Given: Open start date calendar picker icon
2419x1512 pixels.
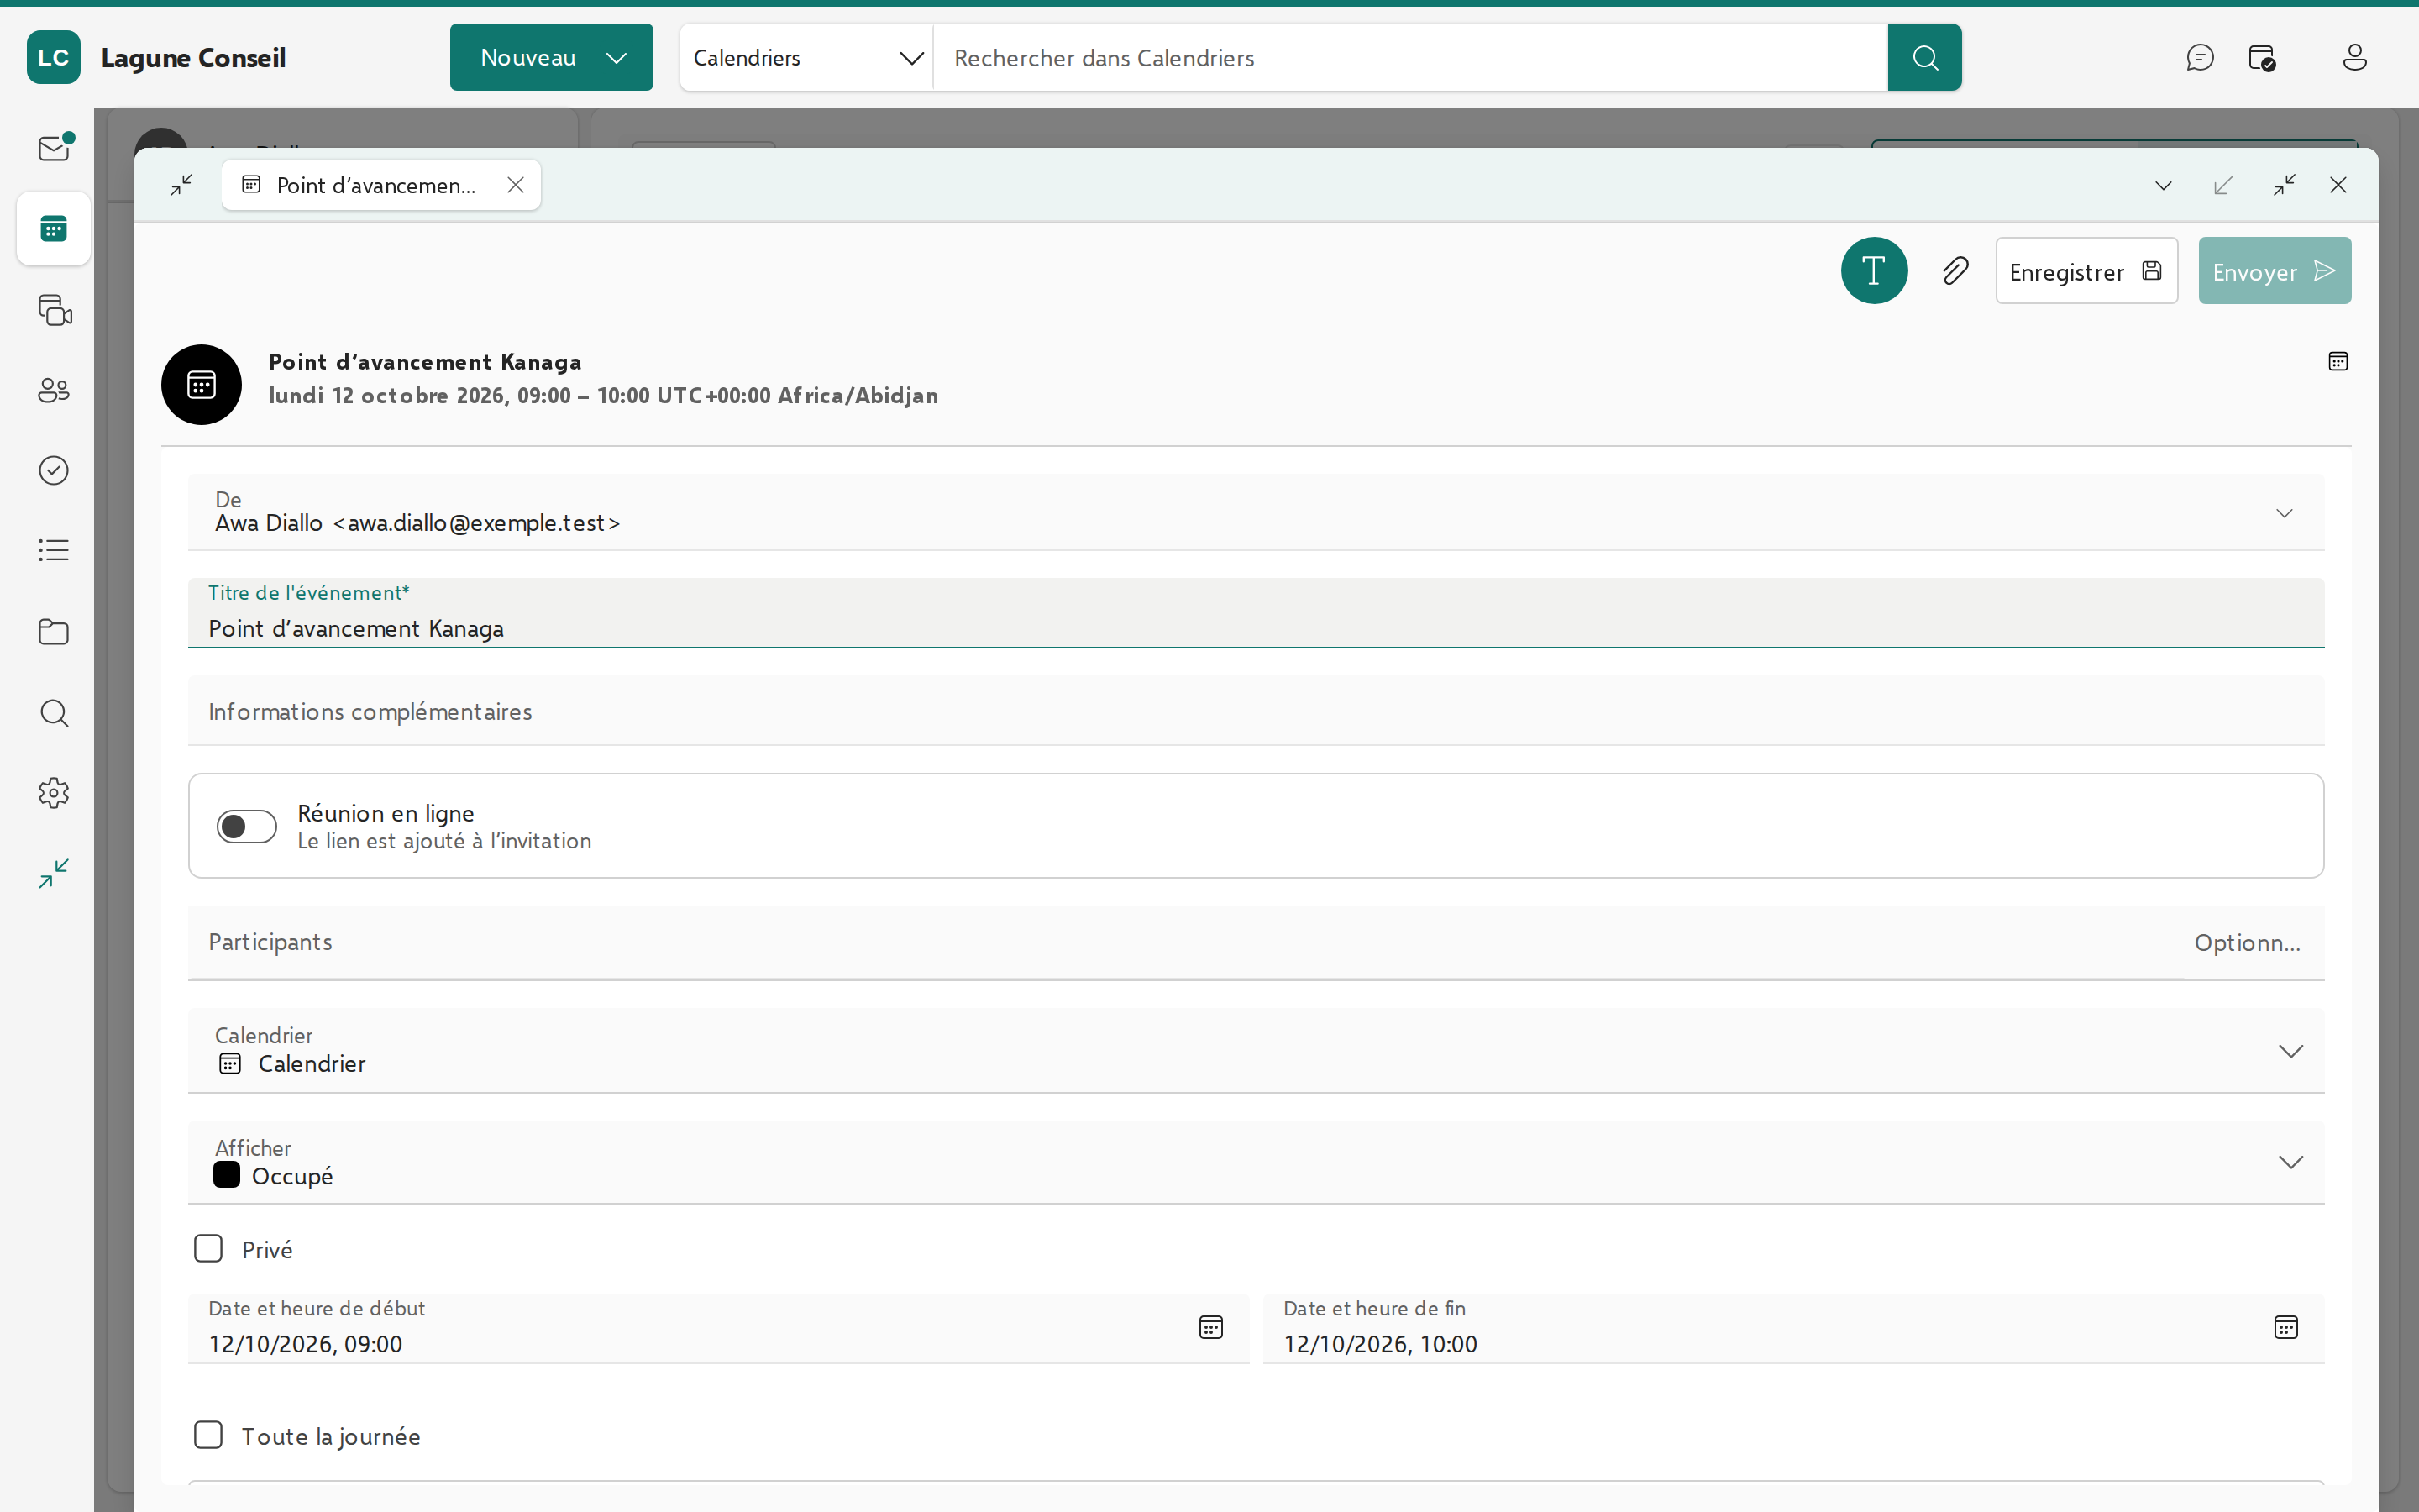Looking at the screenshot, I should click(x=1210, y=1327).
